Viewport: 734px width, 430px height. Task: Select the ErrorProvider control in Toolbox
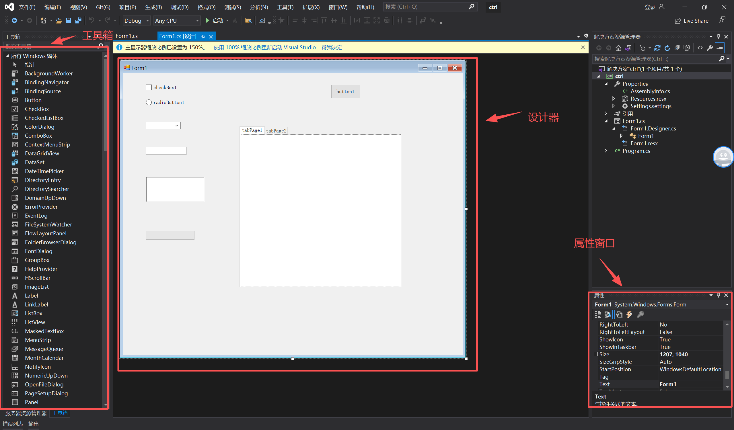41,207
